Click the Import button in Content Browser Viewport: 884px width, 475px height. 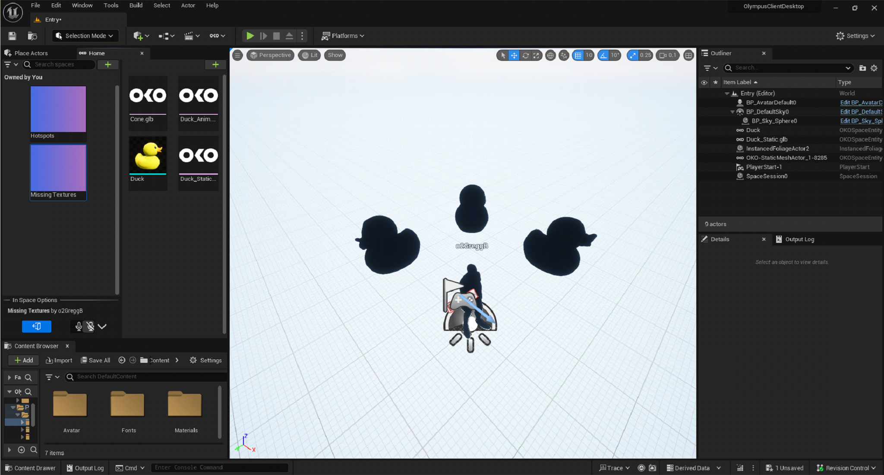[59, 360]
